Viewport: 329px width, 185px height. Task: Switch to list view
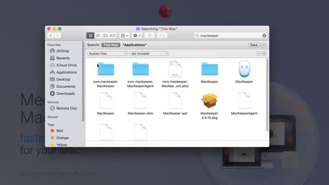[x=98, y=35]
